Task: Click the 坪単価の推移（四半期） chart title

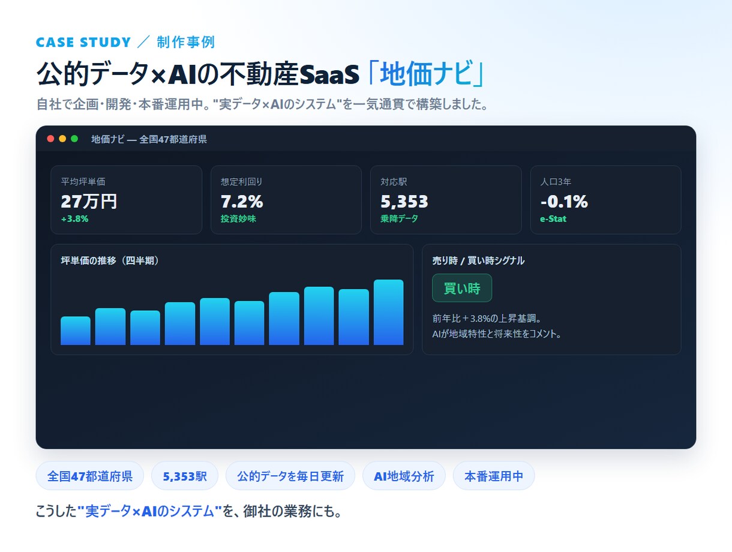Action: [110, 260]
